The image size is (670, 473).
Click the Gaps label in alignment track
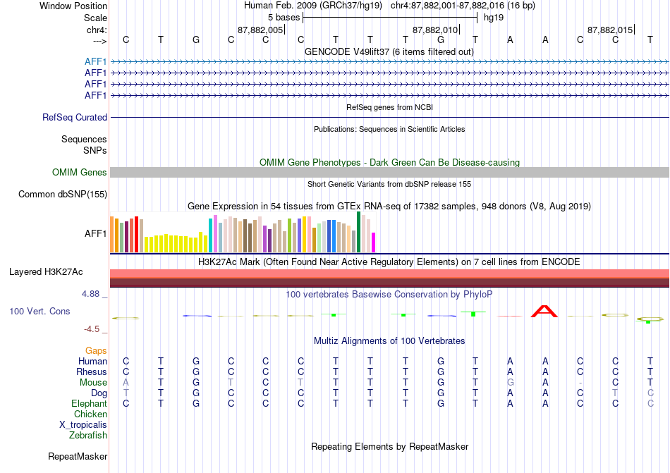[x=96, y=350]
